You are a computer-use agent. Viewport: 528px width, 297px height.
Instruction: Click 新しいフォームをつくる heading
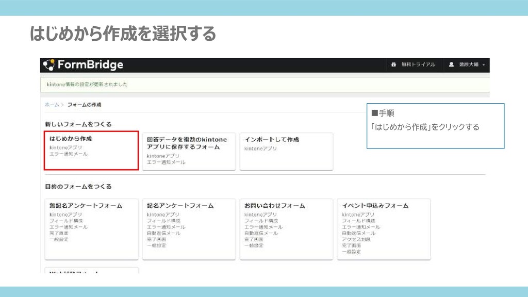[x=78, y=124]
